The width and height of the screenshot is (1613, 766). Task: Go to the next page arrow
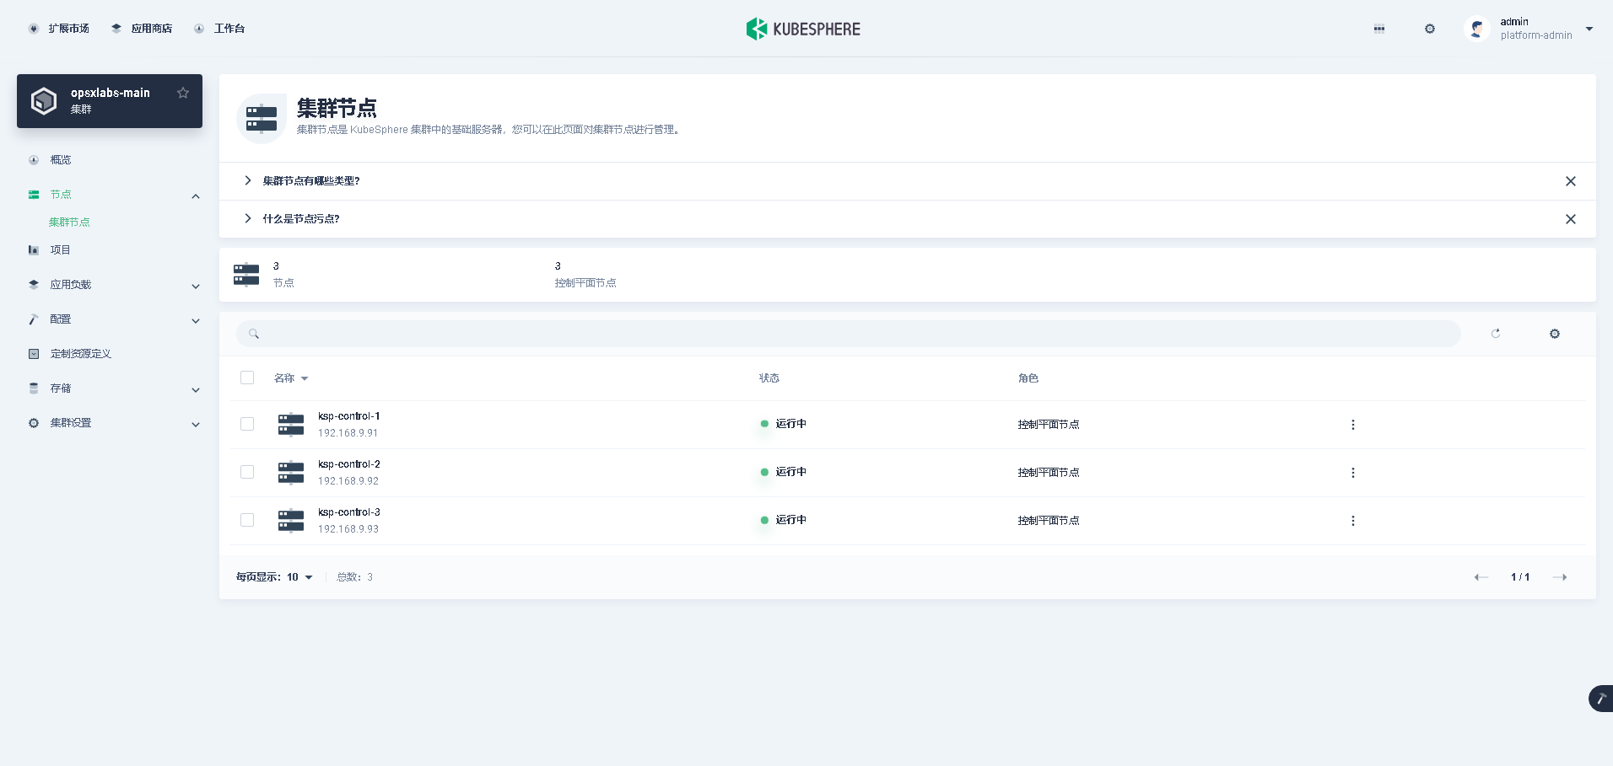[x=1560, y=577]
